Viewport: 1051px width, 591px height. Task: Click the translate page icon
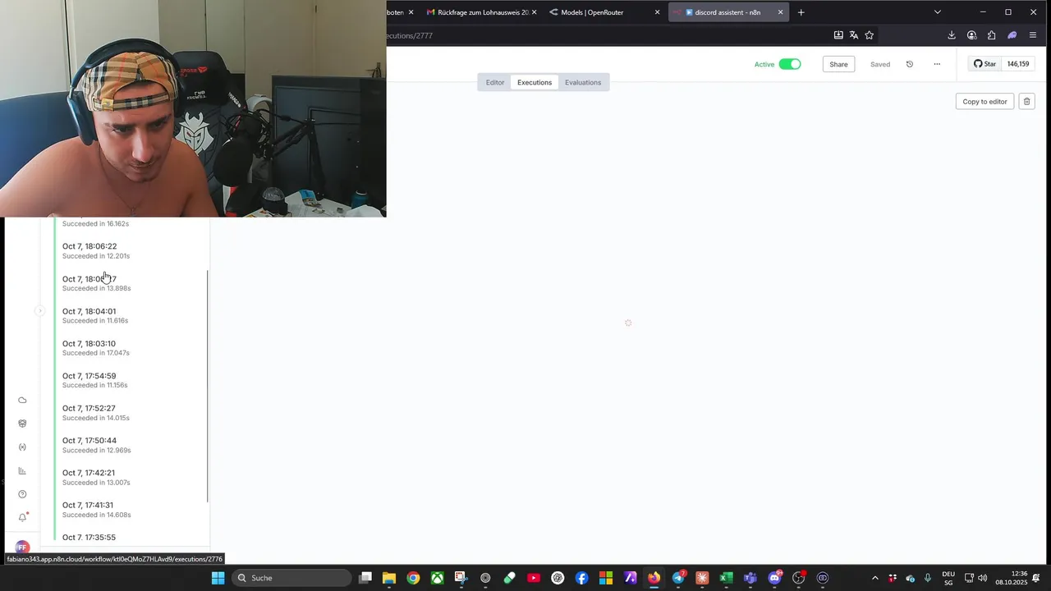click(854, 35)
